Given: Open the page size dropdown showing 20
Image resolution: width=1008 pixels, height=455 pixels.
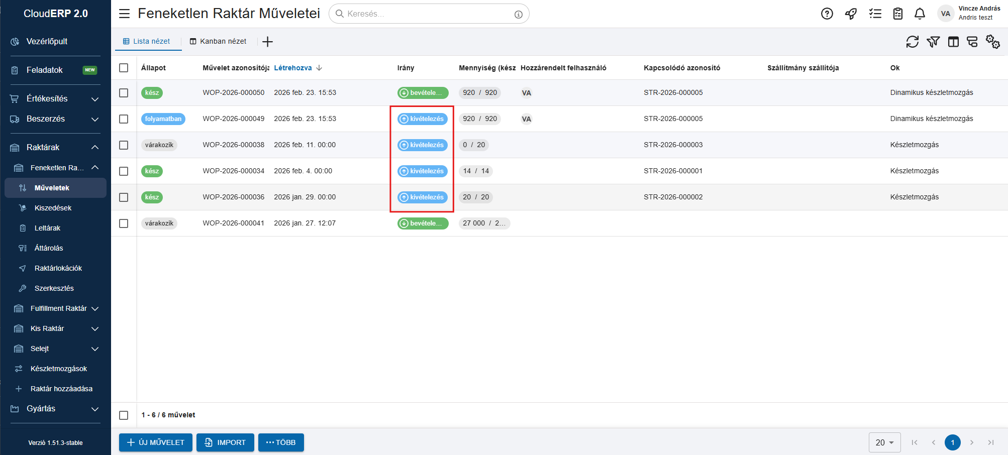Looking at the screenshot, I should (884, 442).
